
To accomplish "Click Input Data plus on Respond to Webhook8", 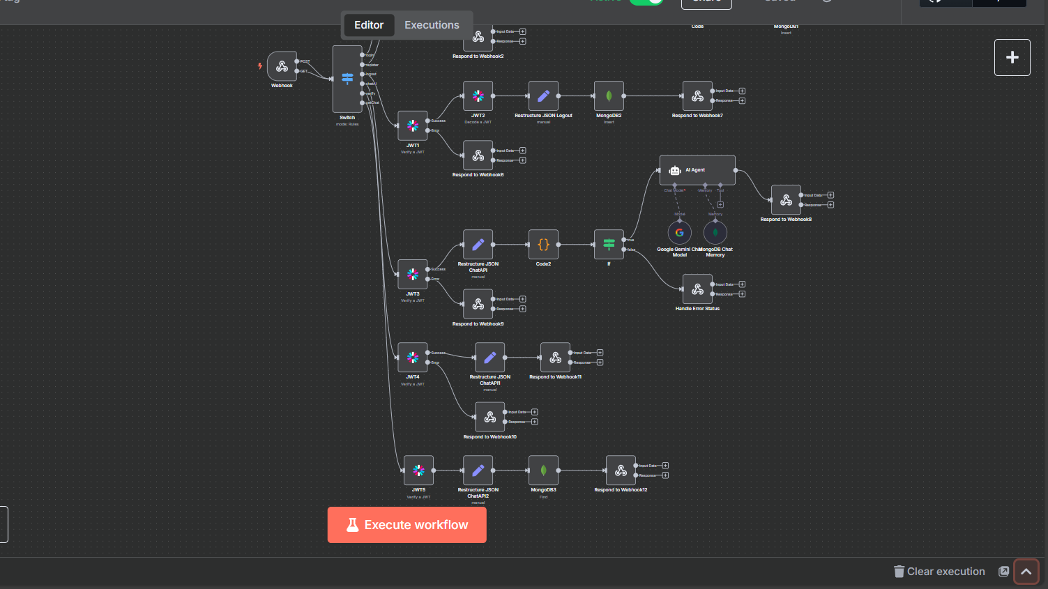I will (830, 195).
